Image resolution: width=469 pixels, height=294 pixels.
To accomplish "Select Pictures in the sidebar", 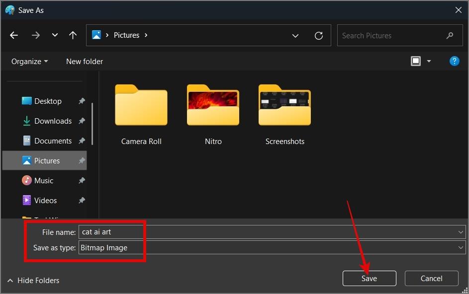I will (45, 160).
